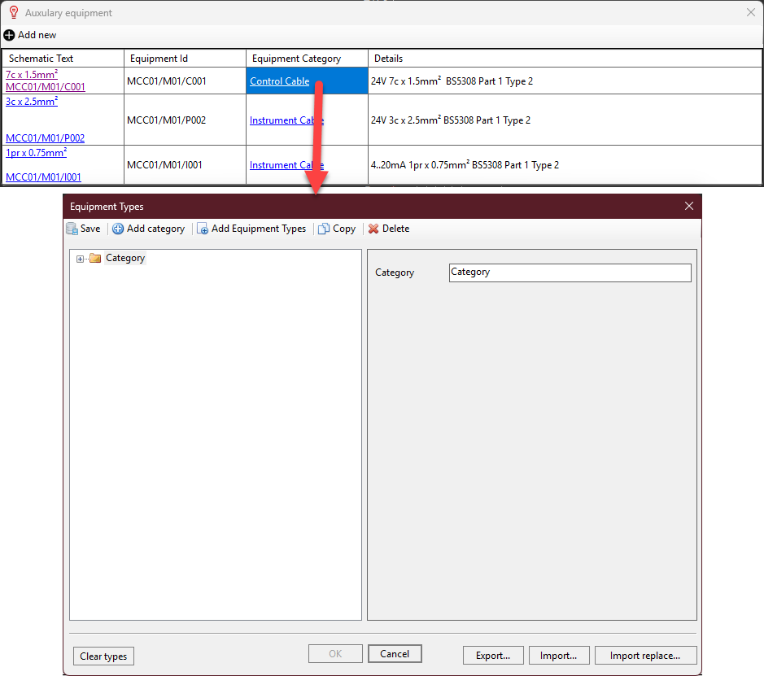
Task: Click the Save label in the toolbar
Action: [90, 229]
